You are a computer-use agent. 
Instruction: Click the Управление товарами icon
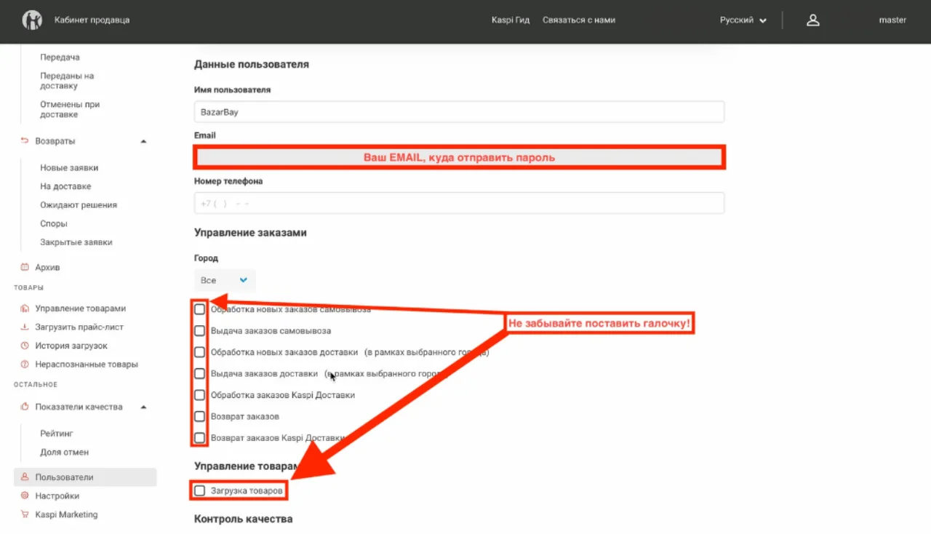[x=25, y=308]
